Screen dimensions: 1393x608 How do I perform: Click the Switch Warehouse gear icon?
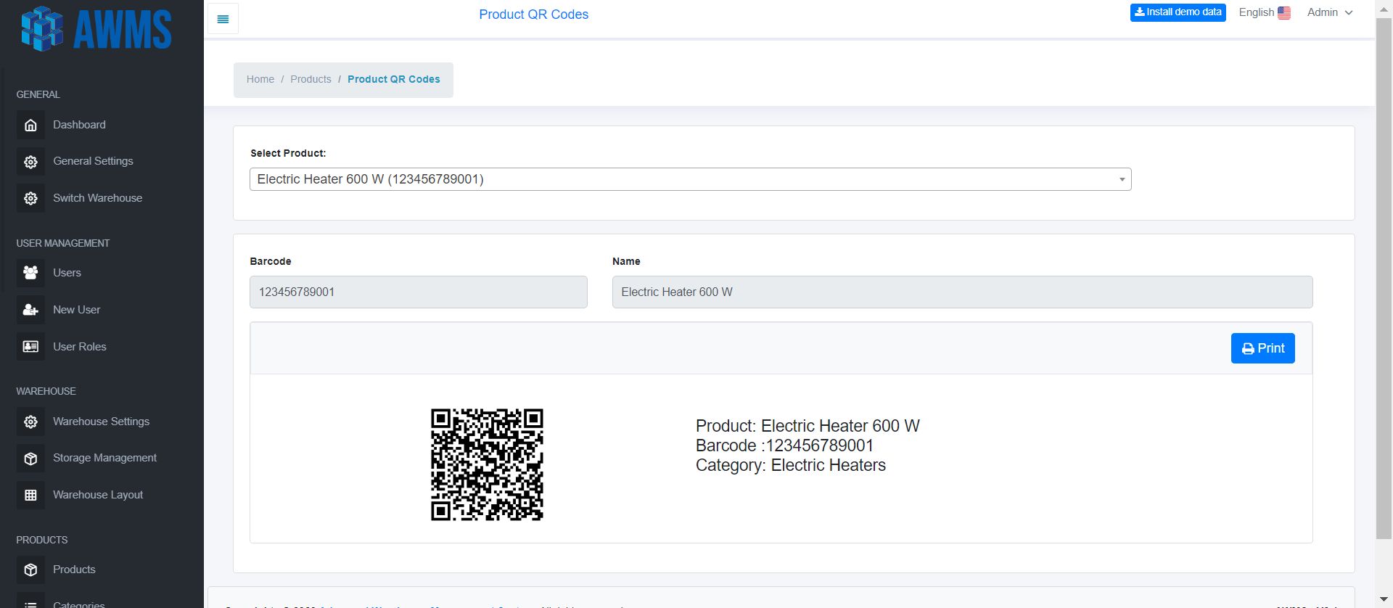(x=30, y=198)
